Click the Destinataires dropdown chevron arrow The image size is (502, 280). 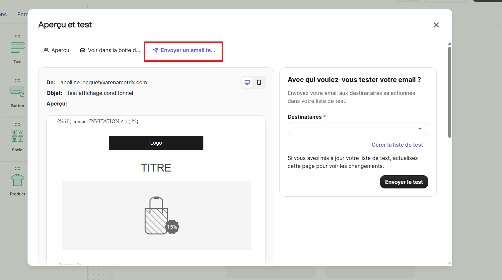(420, 129)
